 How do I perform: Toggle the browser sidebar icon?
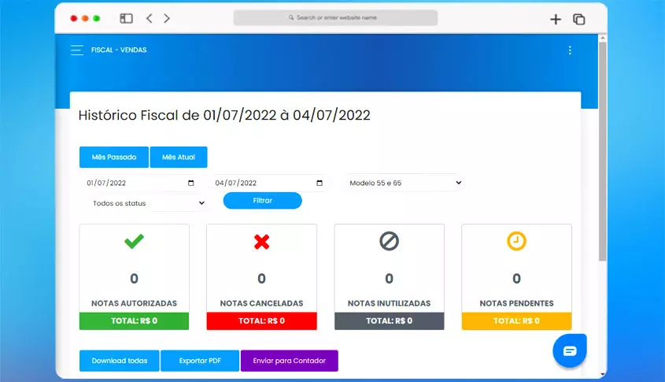click(x=127, y=18)
